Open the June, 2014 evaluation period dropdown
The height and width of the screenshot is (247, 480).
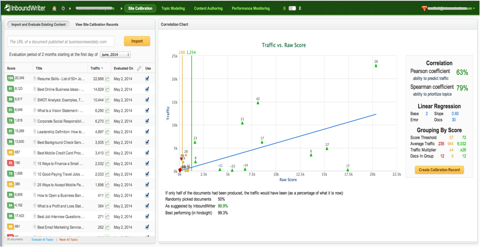pos(115,55)
